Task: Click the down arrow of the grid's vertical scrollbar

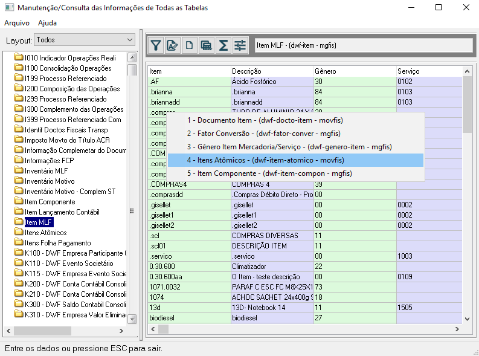Action: [x=467, y=319]
